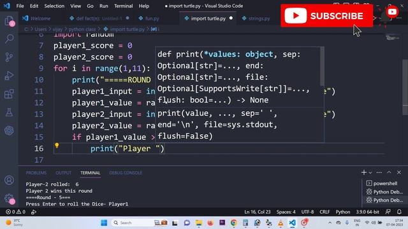Open the File menu
This screenshot has width=408, height=229.
coord(20,6)
